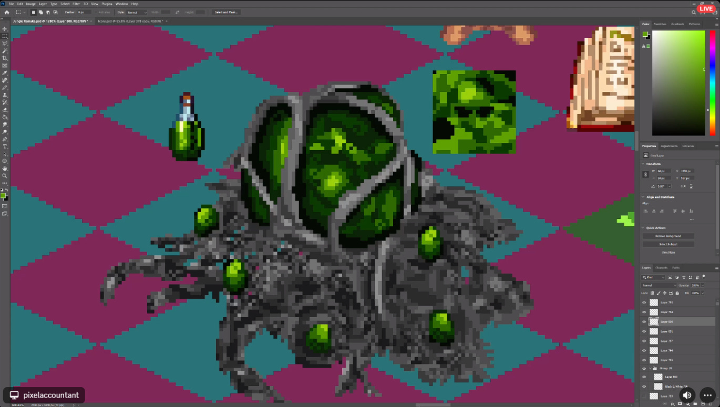
Task: Click Flip horizontal icon in Properties
Action: pyautogui.click(x=683, y=186)
